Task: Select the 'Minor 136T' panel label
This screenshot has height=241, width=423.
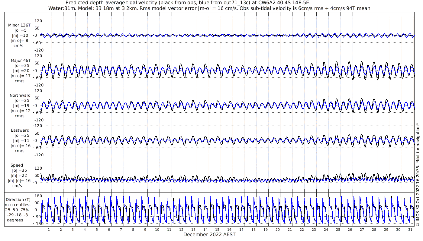Action: [19, 25]
